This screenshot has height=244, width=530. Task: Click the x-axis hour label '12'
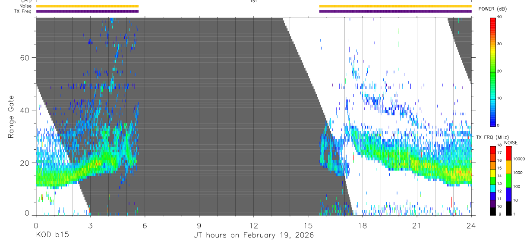tap(254, 225)
